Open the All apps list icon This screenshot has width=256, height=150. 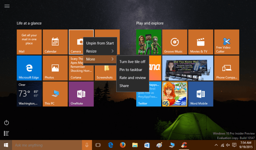pos(6,133)
